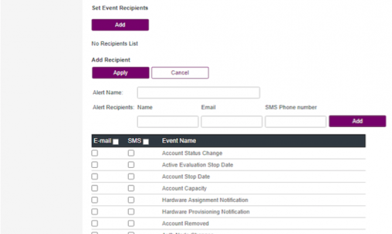Click Add under Set Event Recipients
392x234 pixels.
[x=120, y=25]
